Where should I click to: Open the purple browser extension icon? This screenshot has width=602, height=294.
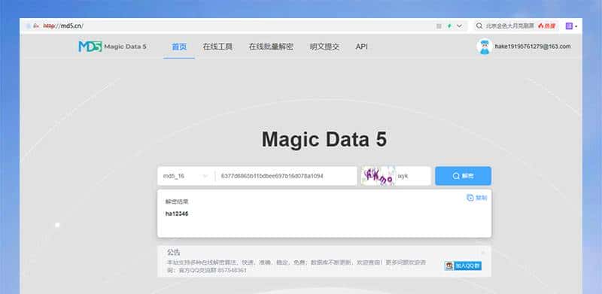pos(569,26)
